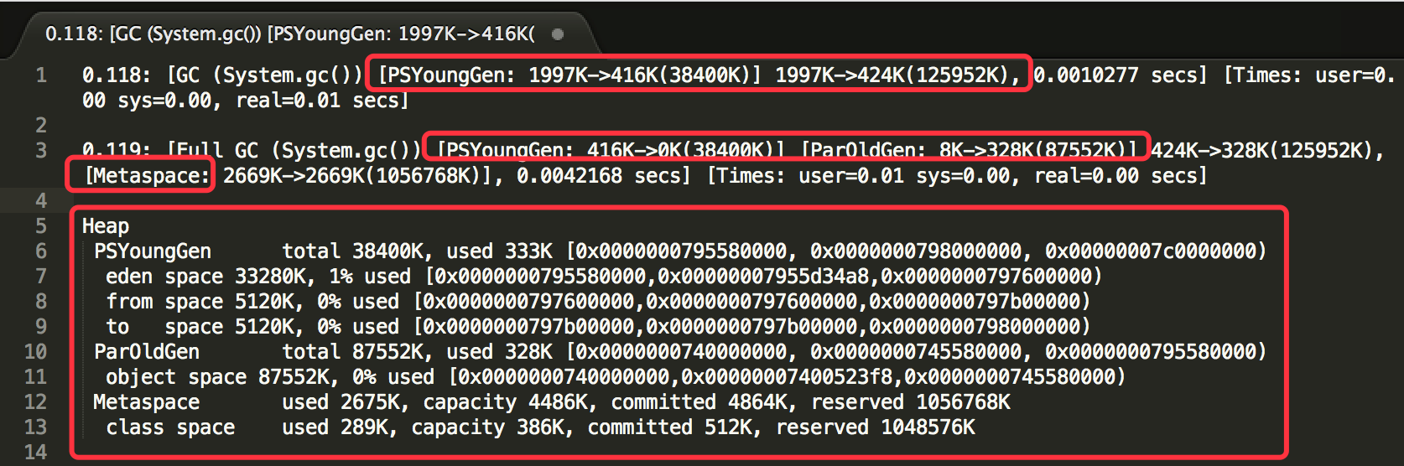Screen dimensions: 1404x466
Task: Click the '1997K->424K(125952K),' text on line 1
Action: pyautogui.click(x=897, y=75)
